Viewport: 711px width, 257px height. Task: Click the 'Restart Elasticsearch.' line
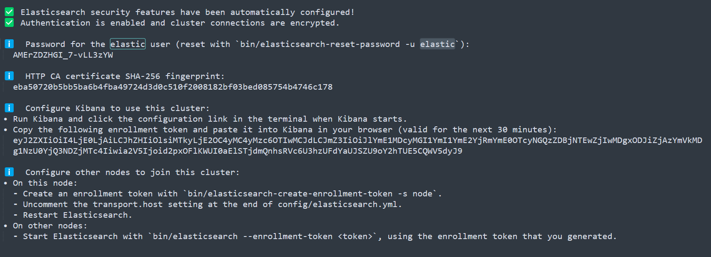point(77,215)
